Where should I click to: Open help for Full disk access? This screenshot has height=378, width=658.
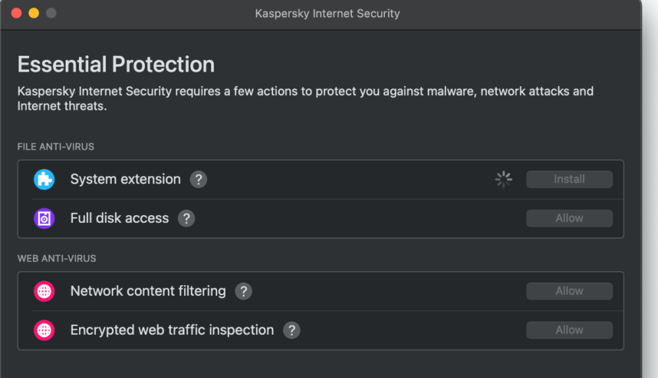187,218
